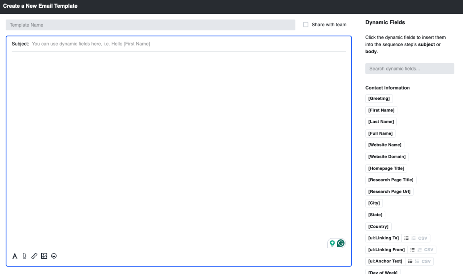Select bulleted list format for Linking To
This screenshot has width=463, height=274.
[x=406, y=238]
